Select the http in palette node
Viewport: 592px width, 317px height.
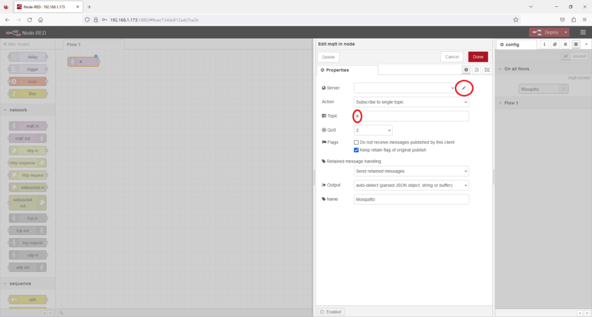(28, 150)
